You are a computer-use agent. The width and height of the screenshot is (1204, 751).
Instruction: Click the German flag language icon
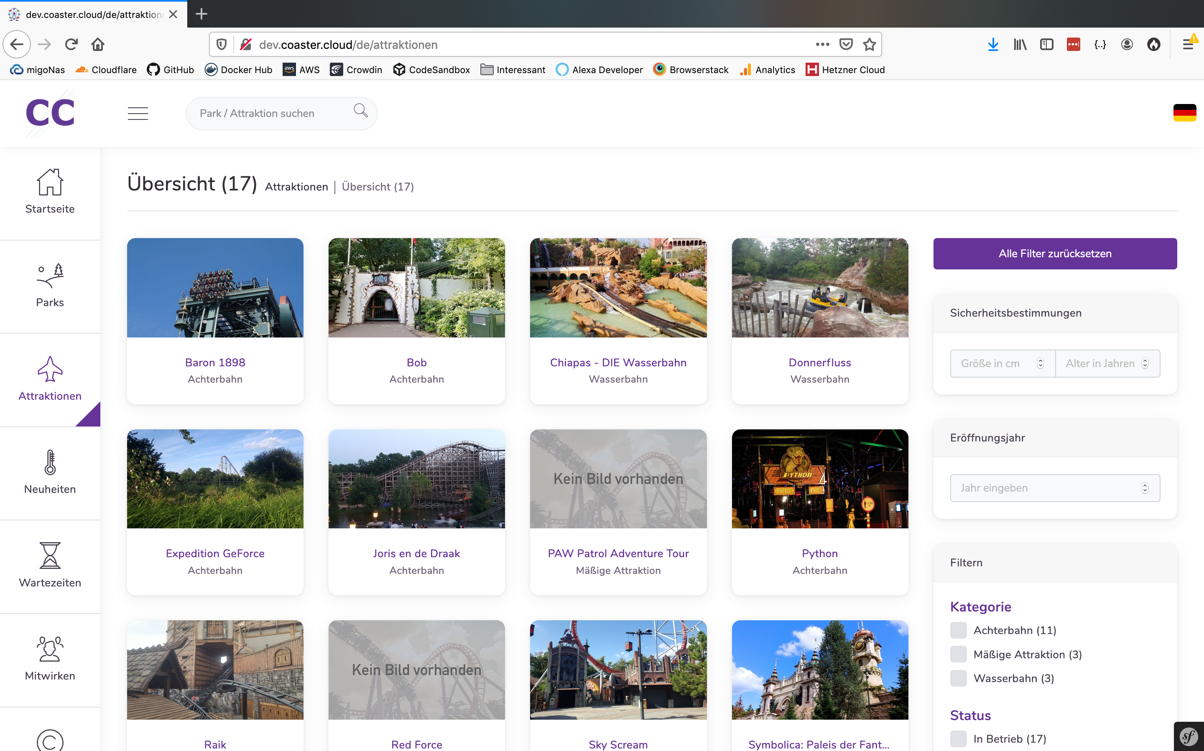1184,113
